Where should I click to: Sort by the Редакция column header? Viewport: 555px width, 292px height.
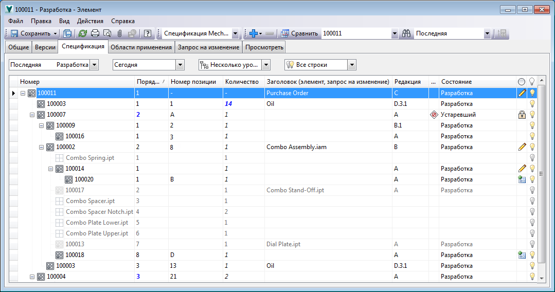[x=410, y=82]
